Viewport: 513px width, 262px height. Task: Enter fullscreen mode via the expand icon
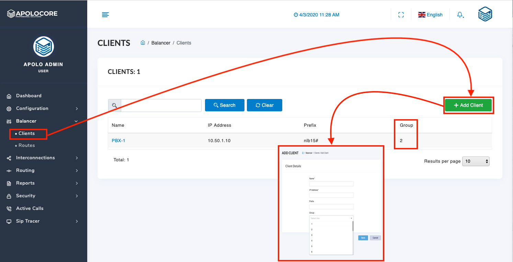(x=401, y=15)
